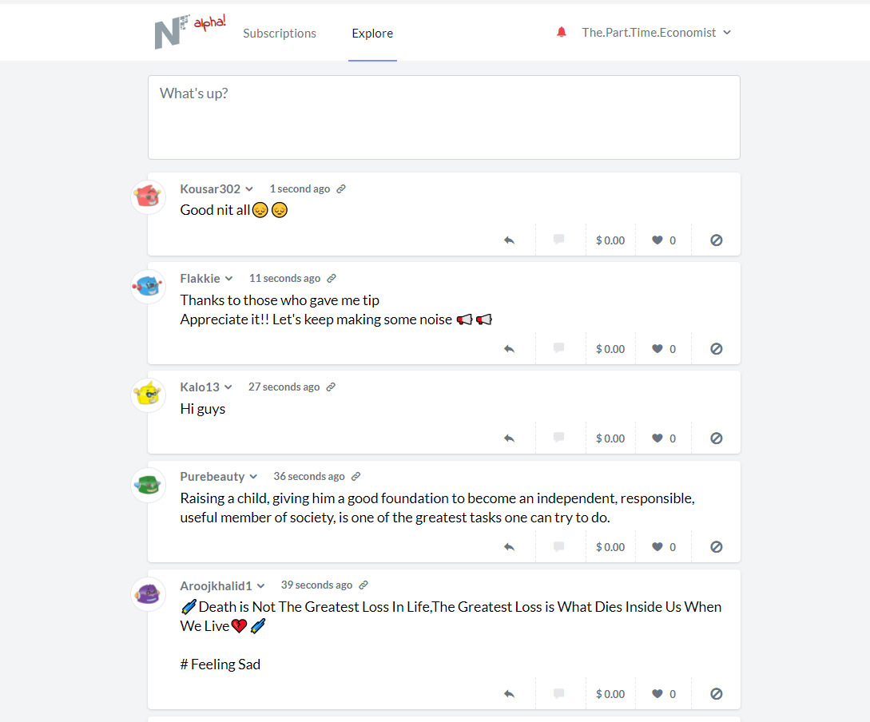Expand The.Part.Time.Economist account dropdown
Viewport: 870px width, 722px height.
(x=656, y=33)
